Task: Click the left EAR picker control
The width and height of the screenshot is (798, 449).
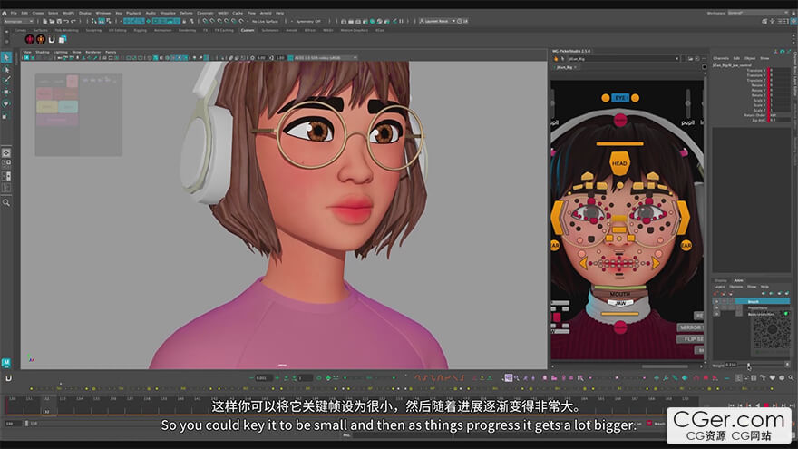Action: [554, 245]
